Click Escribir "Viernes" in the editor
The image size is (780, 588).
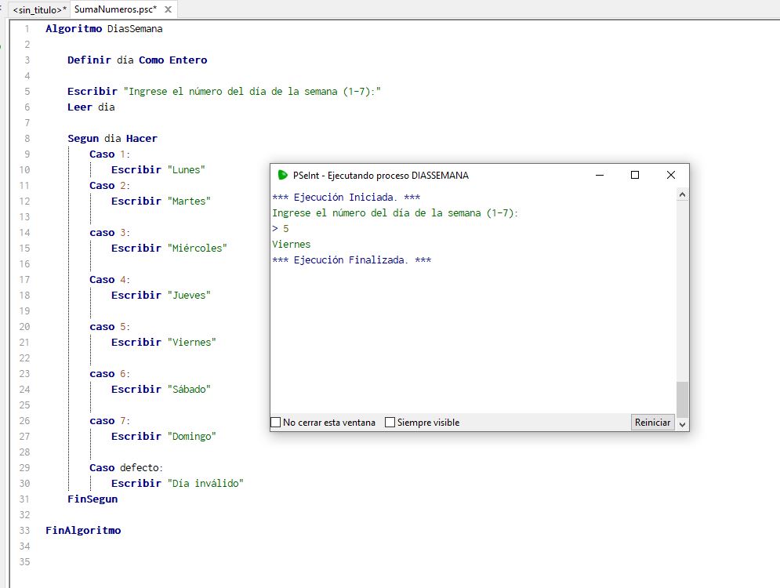(164, 343)
